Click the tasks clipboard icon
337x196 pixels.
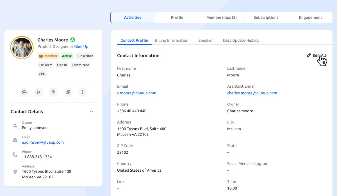coord(53,92)
